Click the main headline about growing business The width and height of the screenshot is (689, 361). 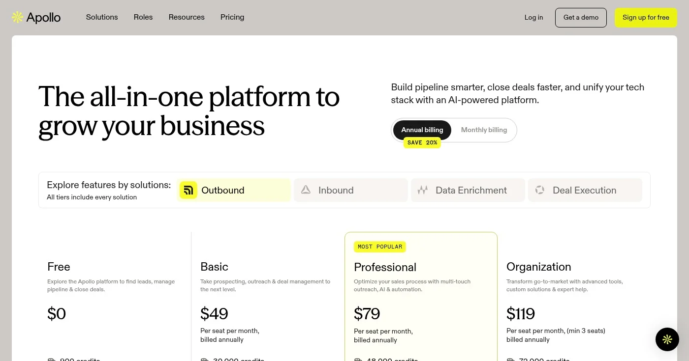click(x=189, y=111)
